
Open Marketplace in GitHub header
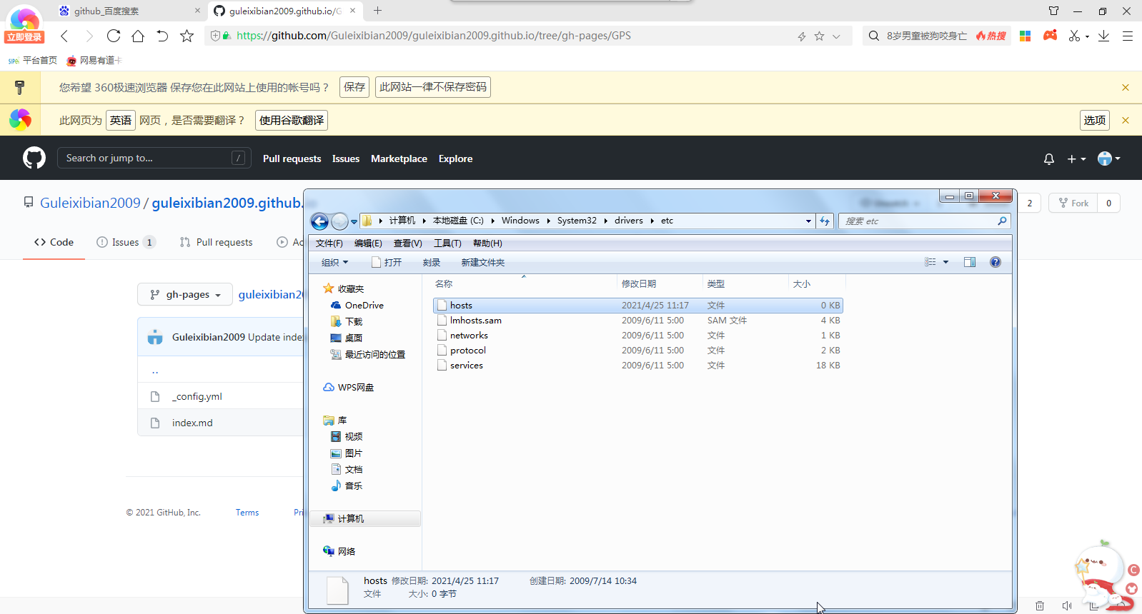point(399,158)
